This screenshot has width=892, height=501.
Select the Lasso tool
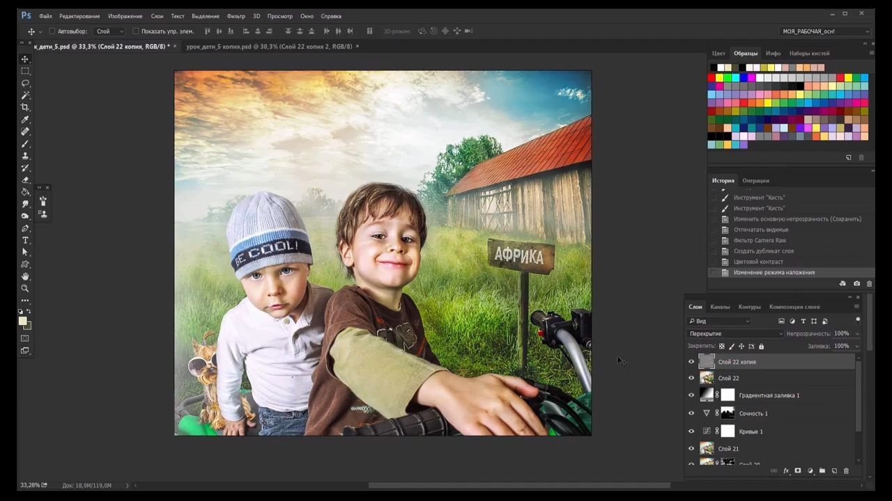[x=25, y=83]
